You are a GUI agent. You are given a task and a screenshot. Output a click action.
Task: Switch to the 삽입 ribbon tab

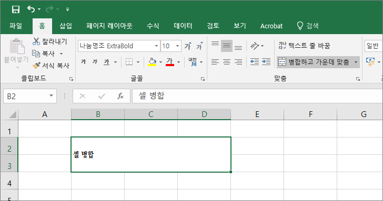pyautogui.click(x=65, y=26)
